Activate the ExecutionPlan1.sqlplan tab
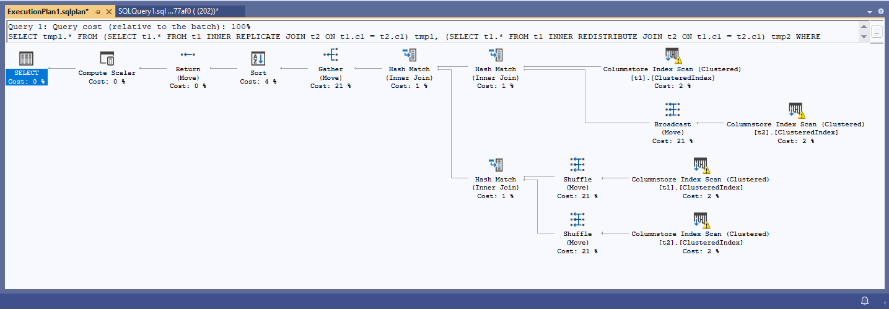This screenshot has width=889, height=309. point(47,12)
